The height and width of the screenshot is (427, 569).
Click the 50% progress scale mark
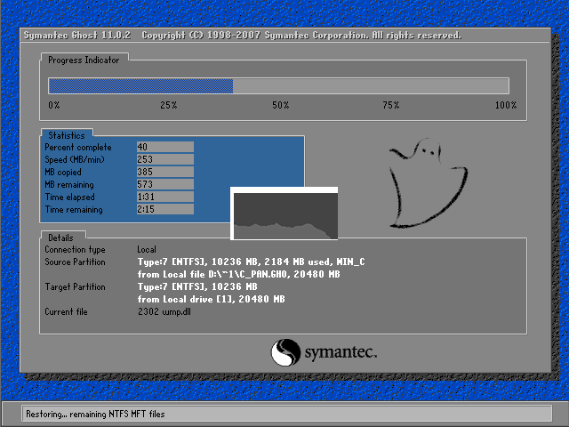(281, 105)
